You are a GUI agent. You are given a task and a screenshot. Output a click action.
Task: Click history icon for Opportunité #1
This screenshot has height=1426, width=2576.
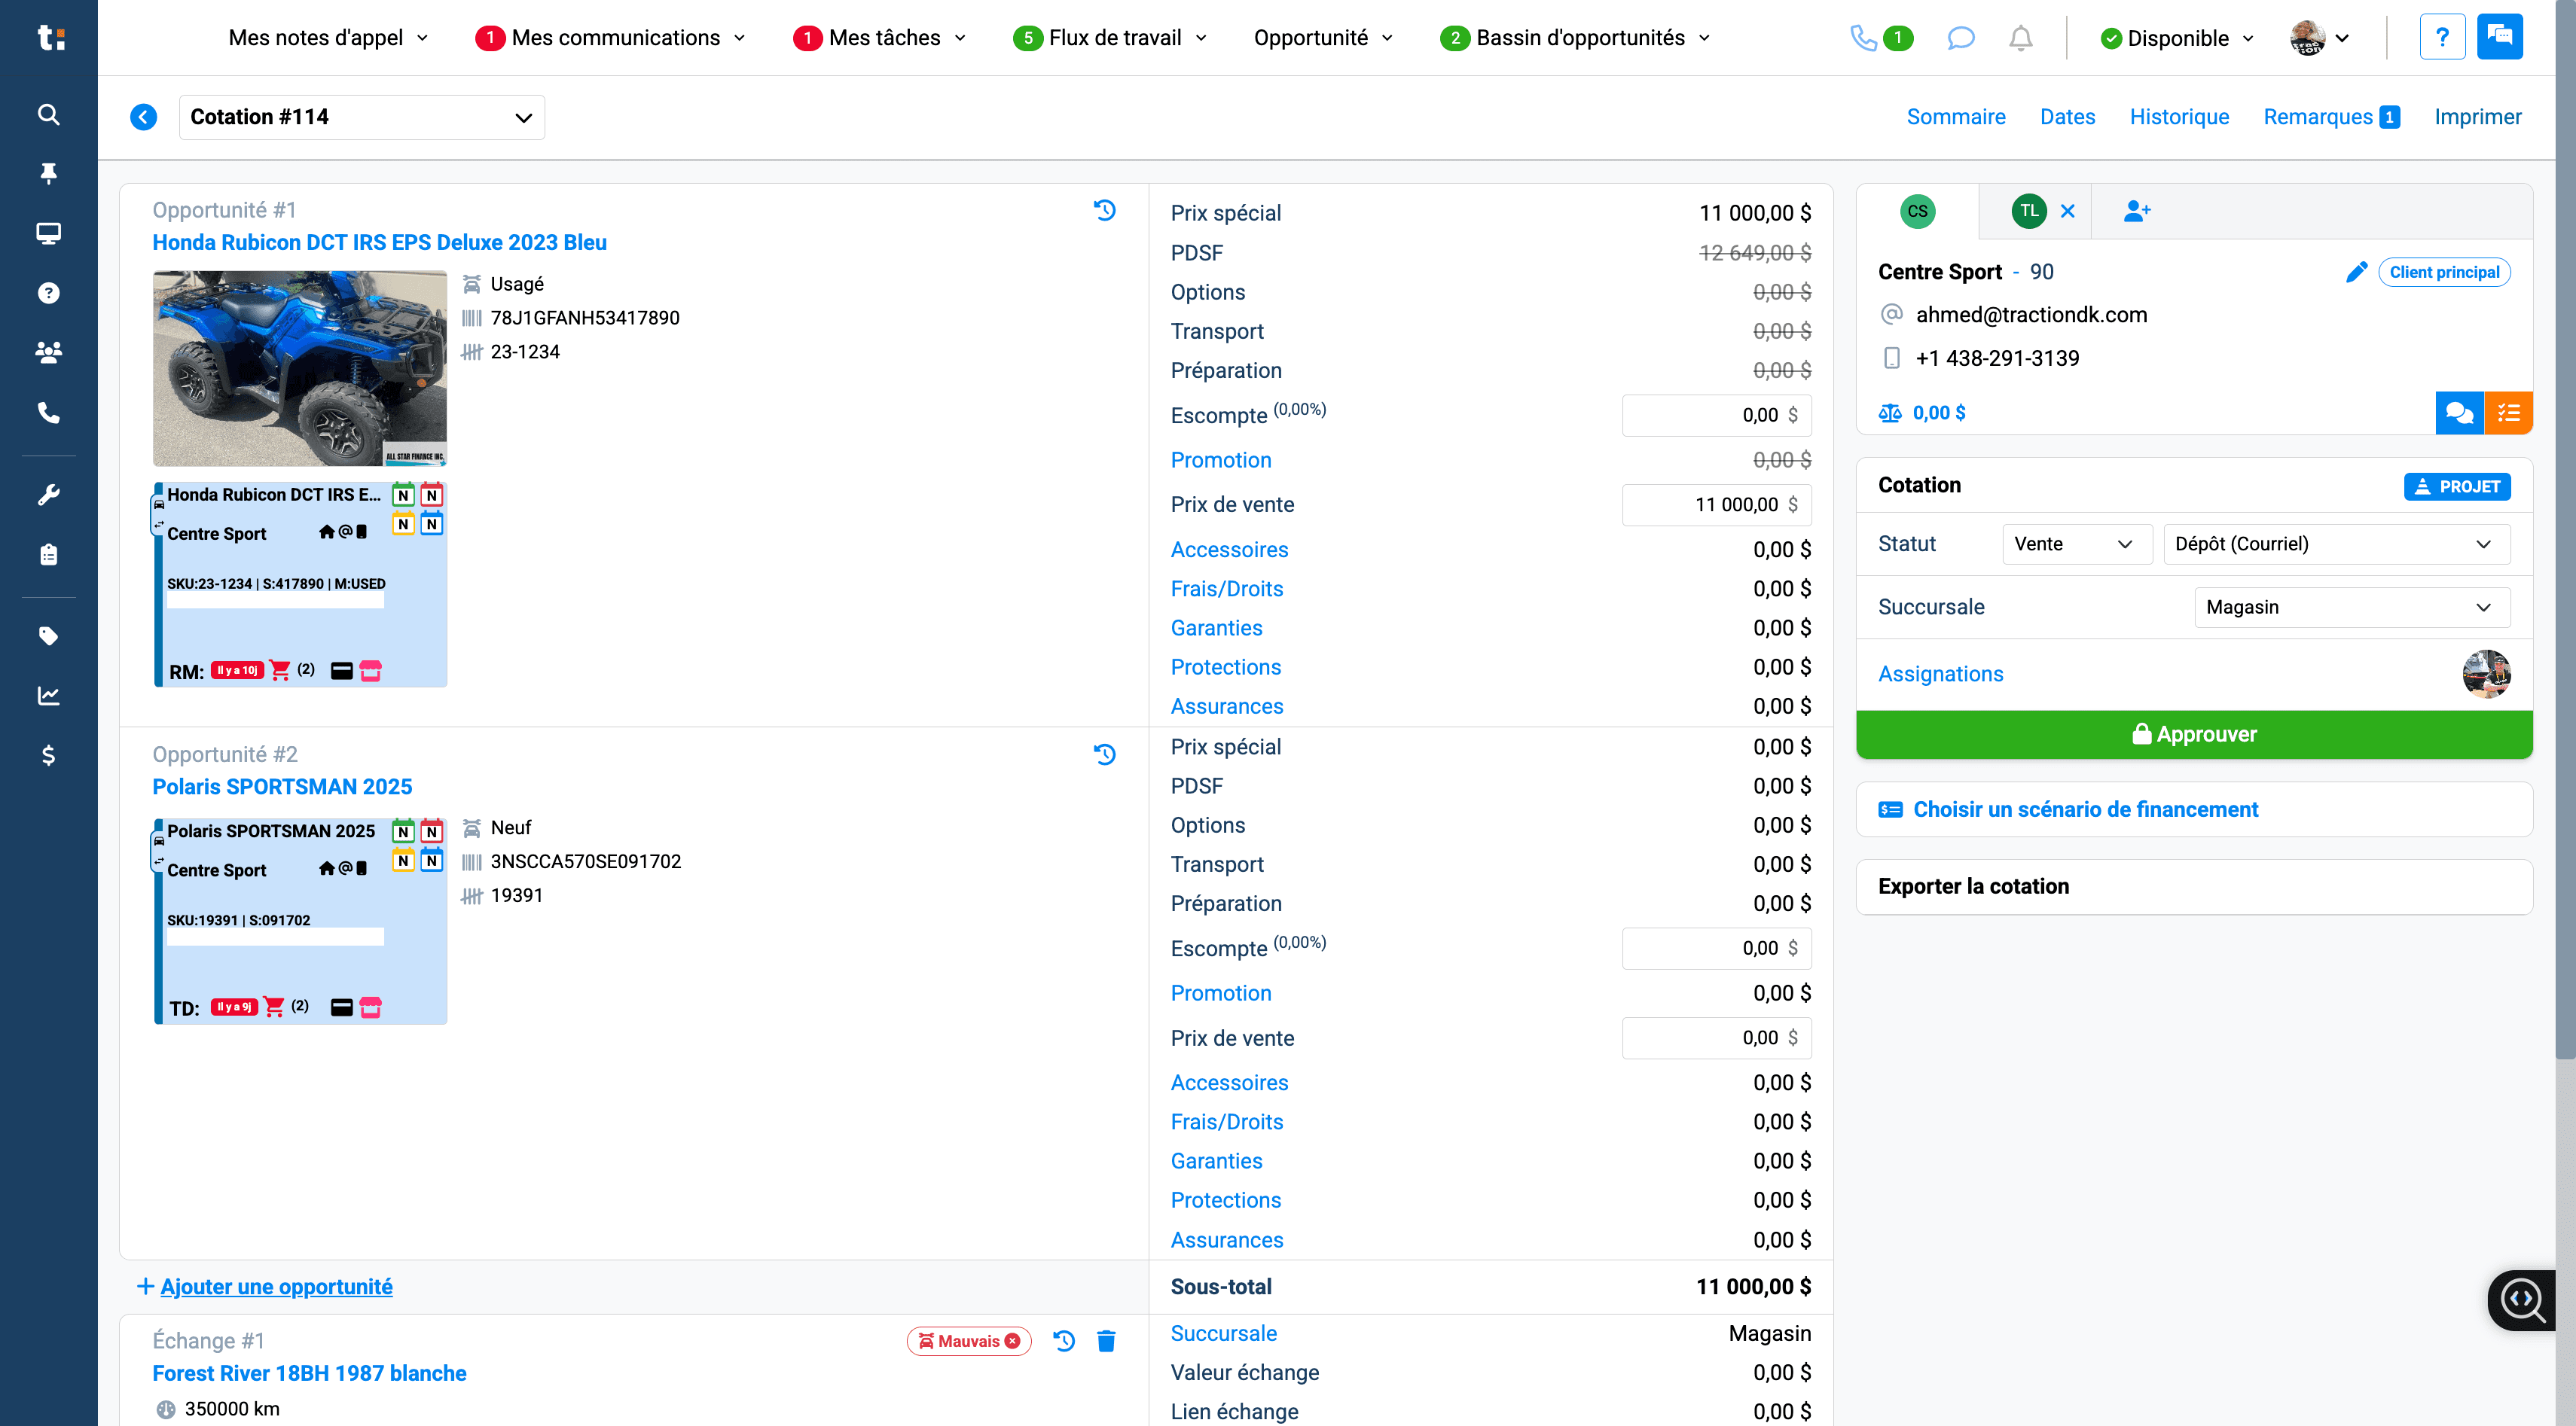pos(1105,210)
